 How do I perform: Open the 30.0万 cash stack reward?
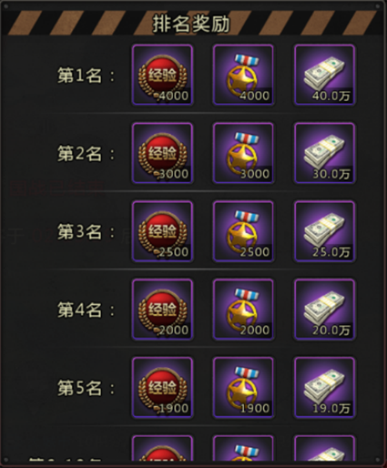pyautogui.click(x=324, y=153)
